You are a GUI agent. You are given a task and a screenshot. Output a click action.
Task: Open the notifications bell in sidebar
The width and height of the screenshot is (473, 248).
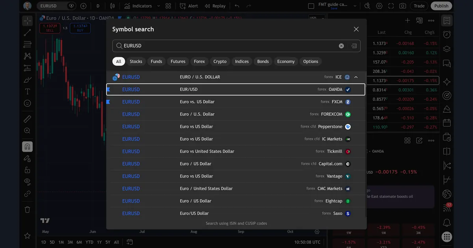447,222
